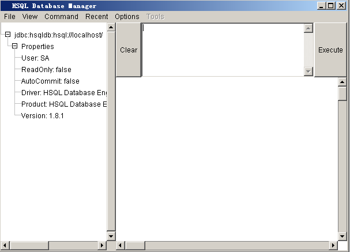The image size is (350, 252).
Task: Open the View menu
Action: pos(30,17)
